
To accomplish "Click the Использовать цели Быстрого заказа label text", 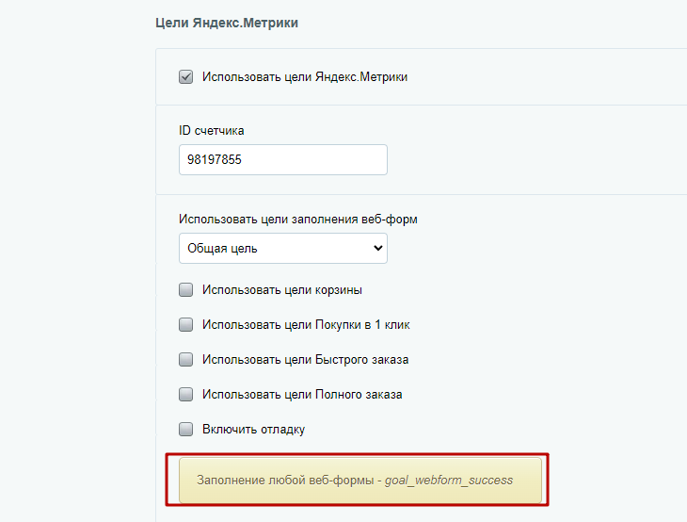I will (x=305, y=360).
